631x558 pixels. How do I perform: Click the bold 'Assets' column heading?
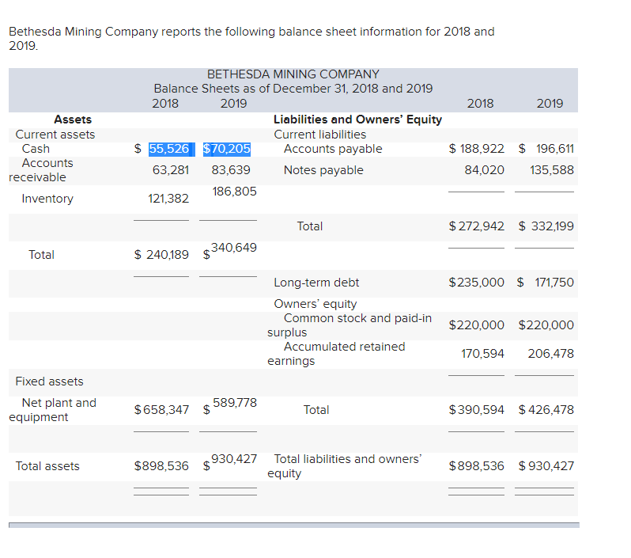pos(72,120)
